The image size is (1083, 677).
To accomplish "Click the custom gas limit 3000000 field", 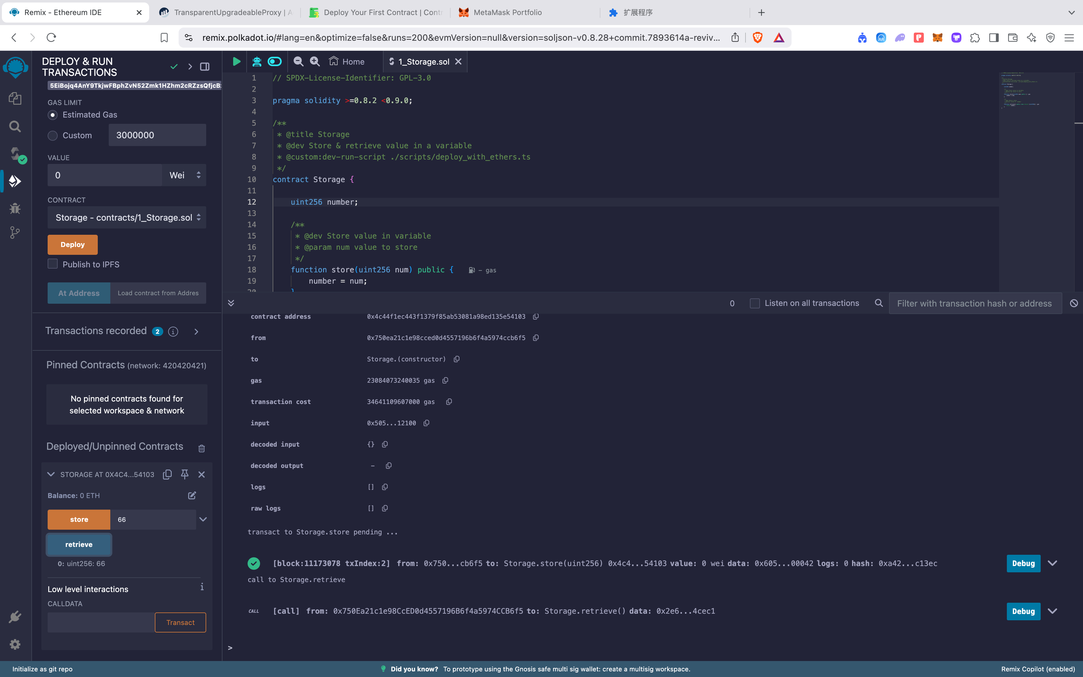I will pos(157,135).
